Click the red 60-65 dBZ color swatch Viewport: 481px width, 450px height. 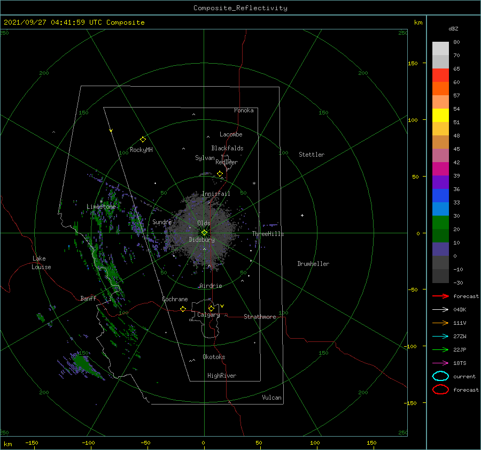pos(440,75)
